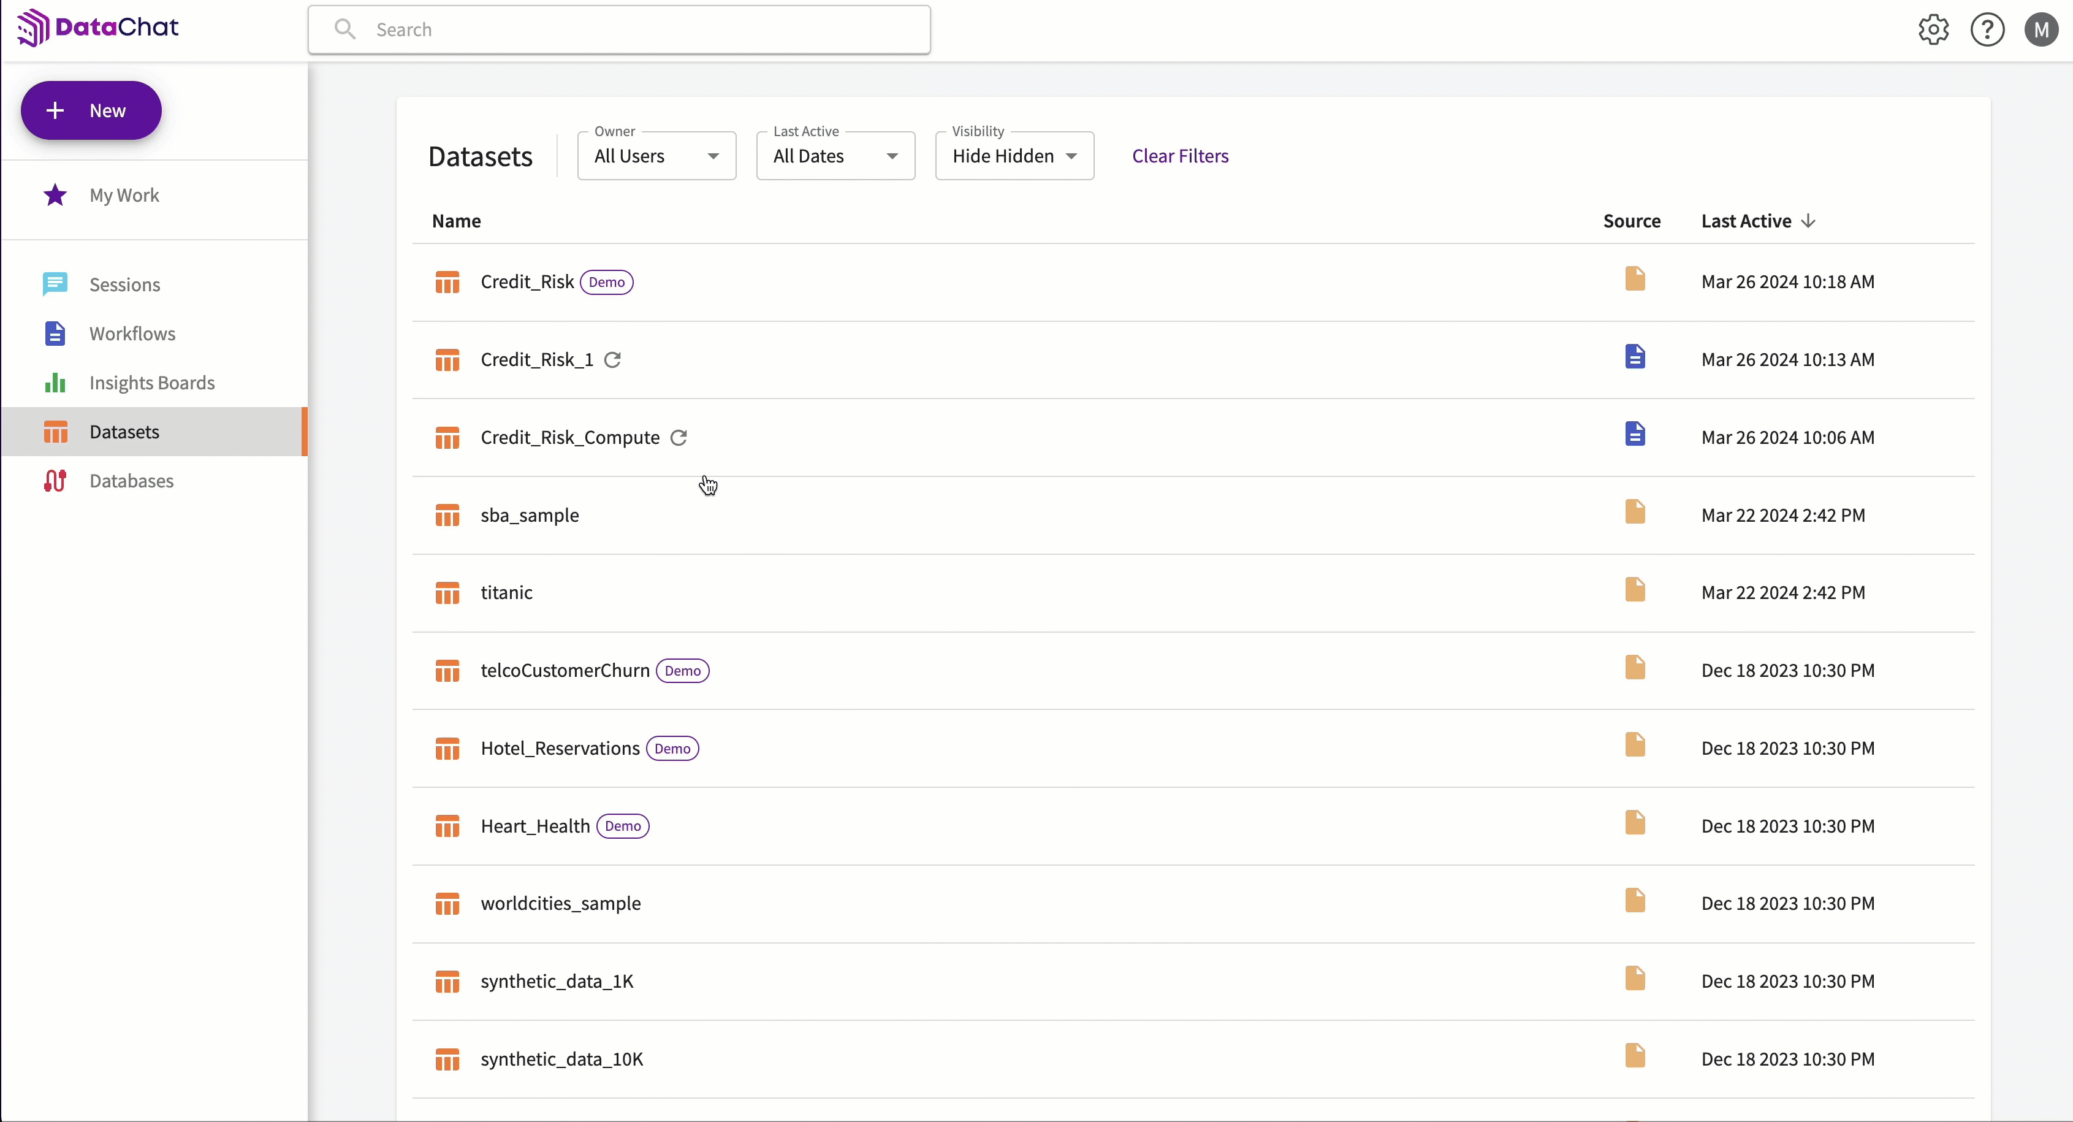Open the Sessions sidebar item
The width and height of the screenshot is (2073, 1122).
(x=124, y=284)
